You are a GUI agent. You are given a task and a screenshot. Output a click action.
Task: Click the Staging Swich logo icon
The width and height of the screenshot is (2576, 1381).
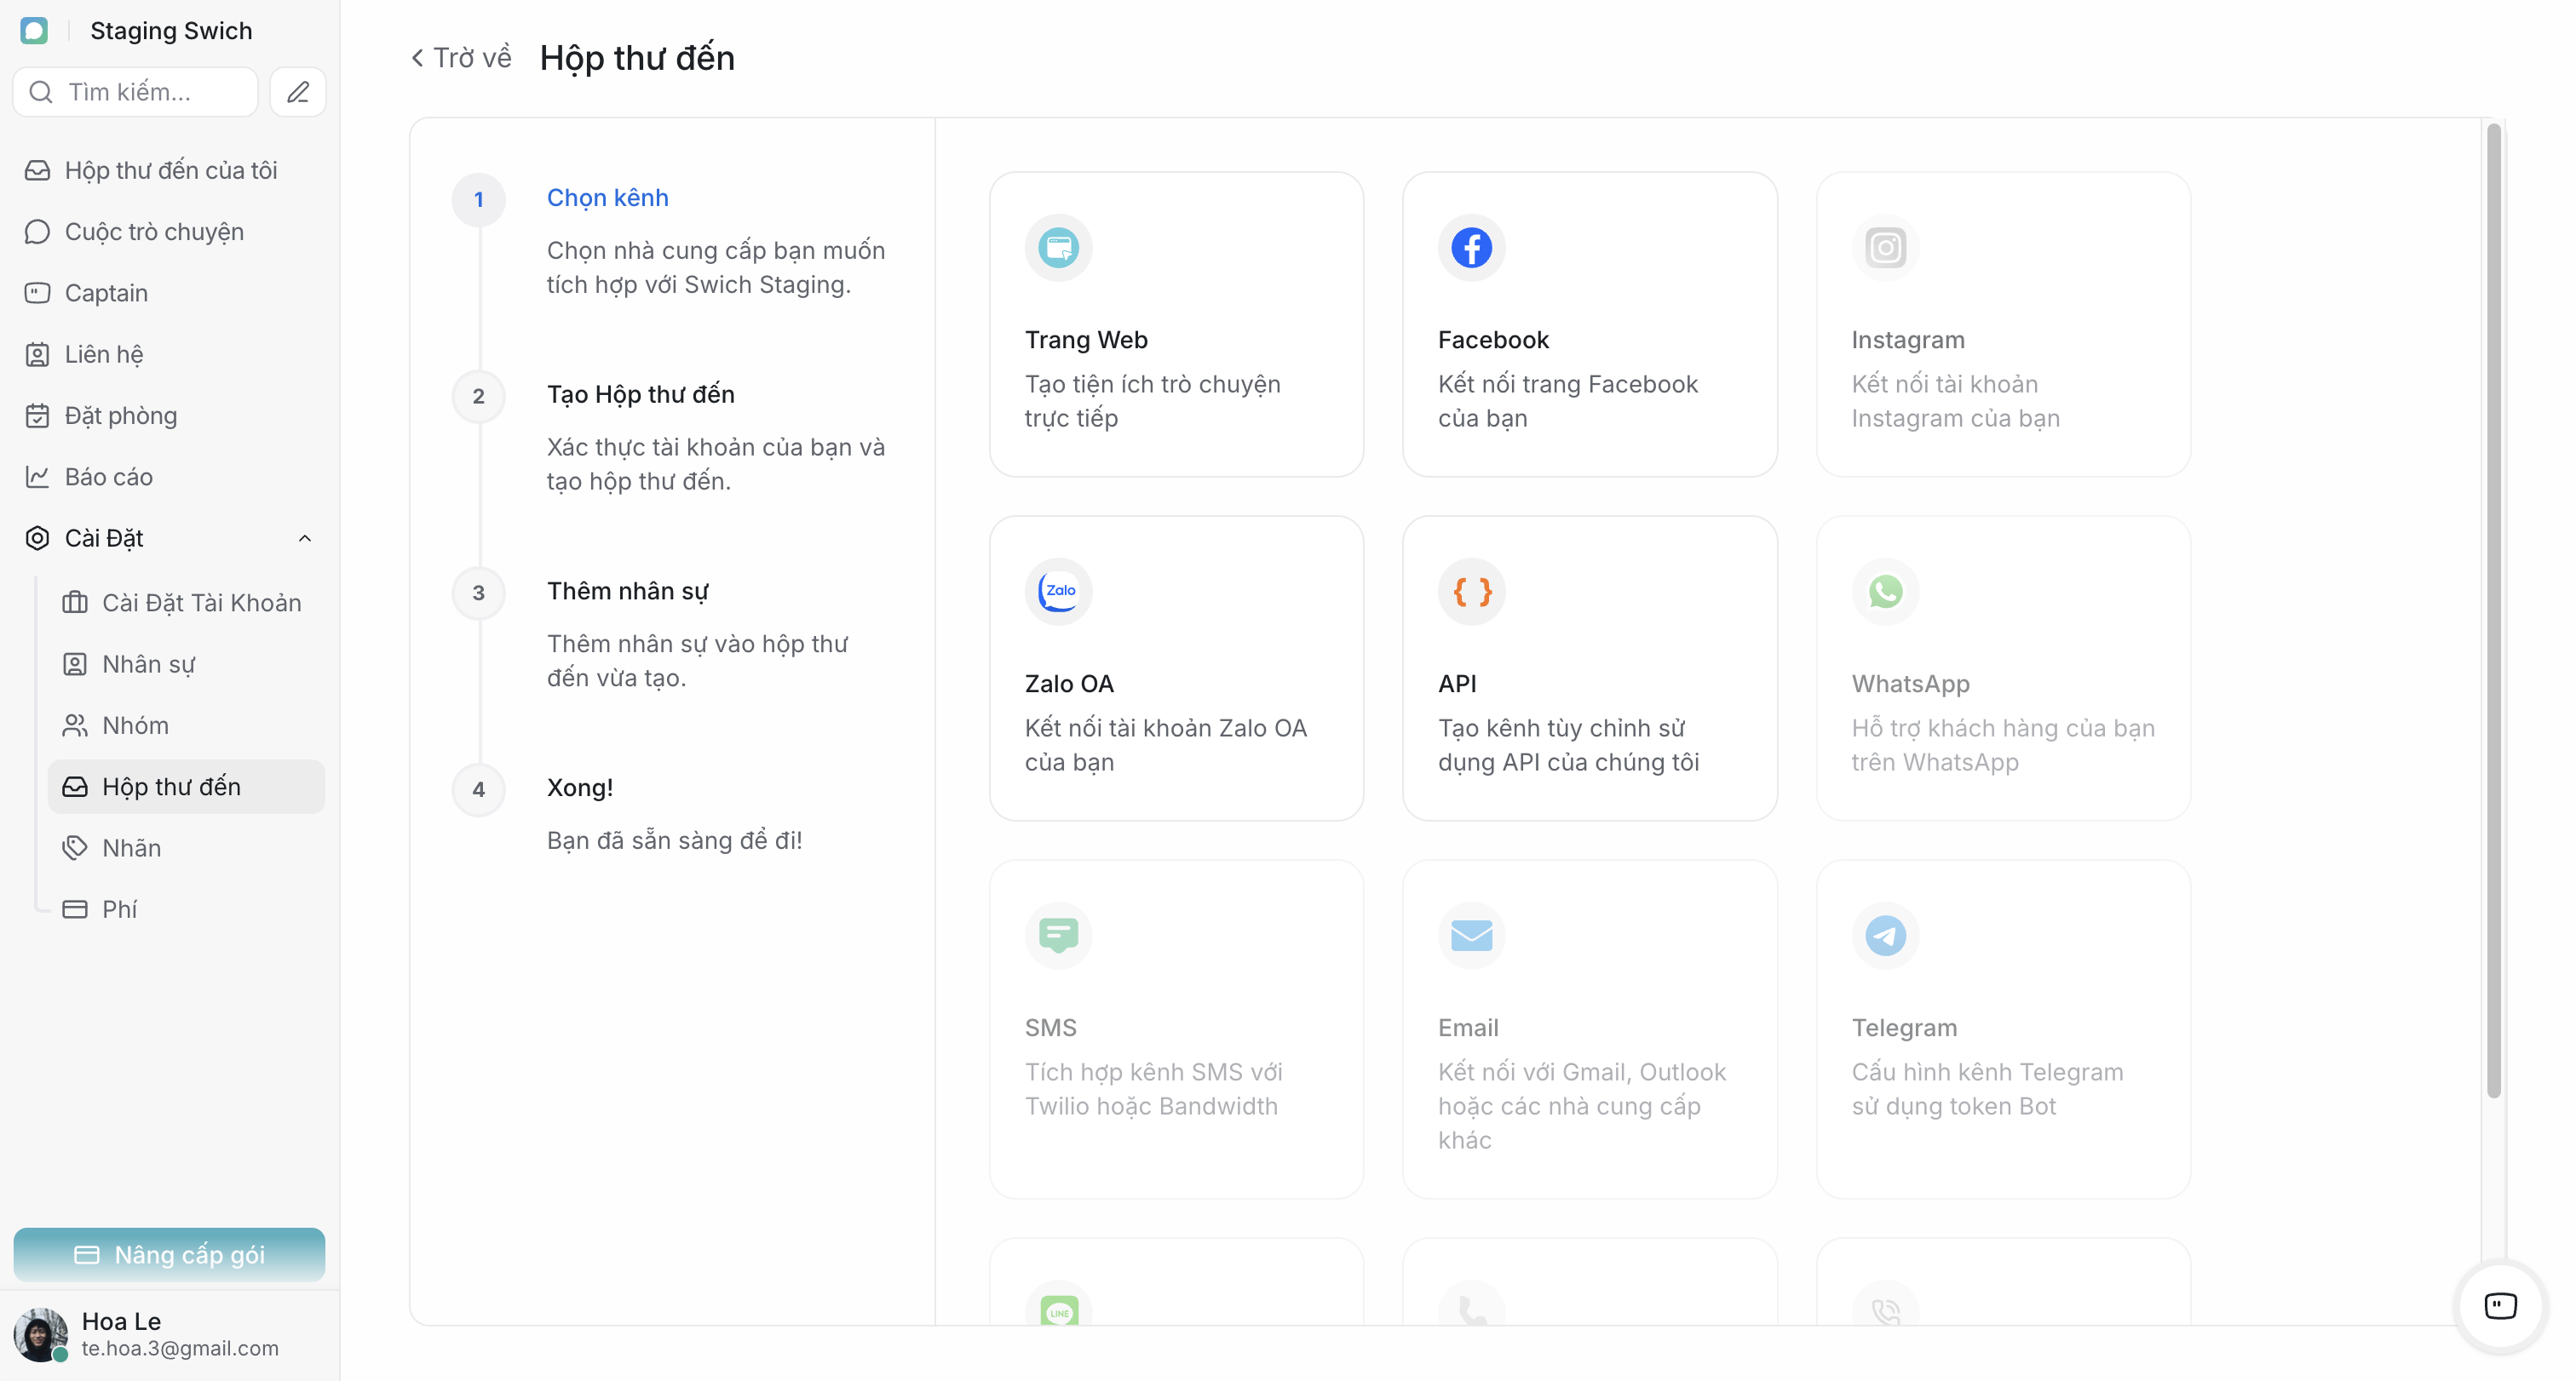pyautogui.click(x=34, y=31)
